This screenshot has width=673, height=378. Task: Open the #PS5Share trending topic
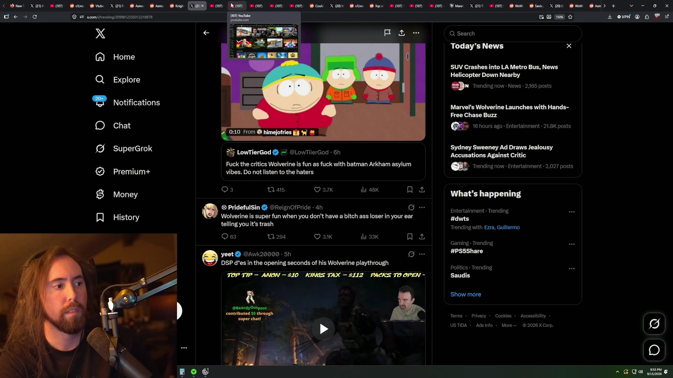tap(467, 251)
